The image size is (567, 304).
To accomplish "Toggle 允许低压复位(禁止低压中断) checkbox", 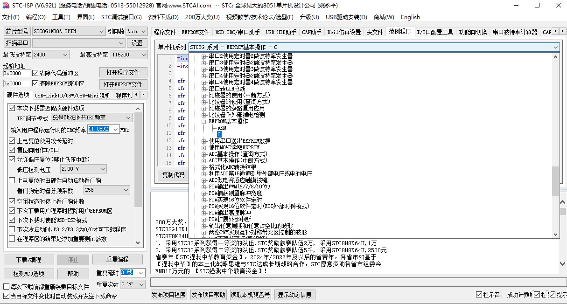I will point(12,159).
